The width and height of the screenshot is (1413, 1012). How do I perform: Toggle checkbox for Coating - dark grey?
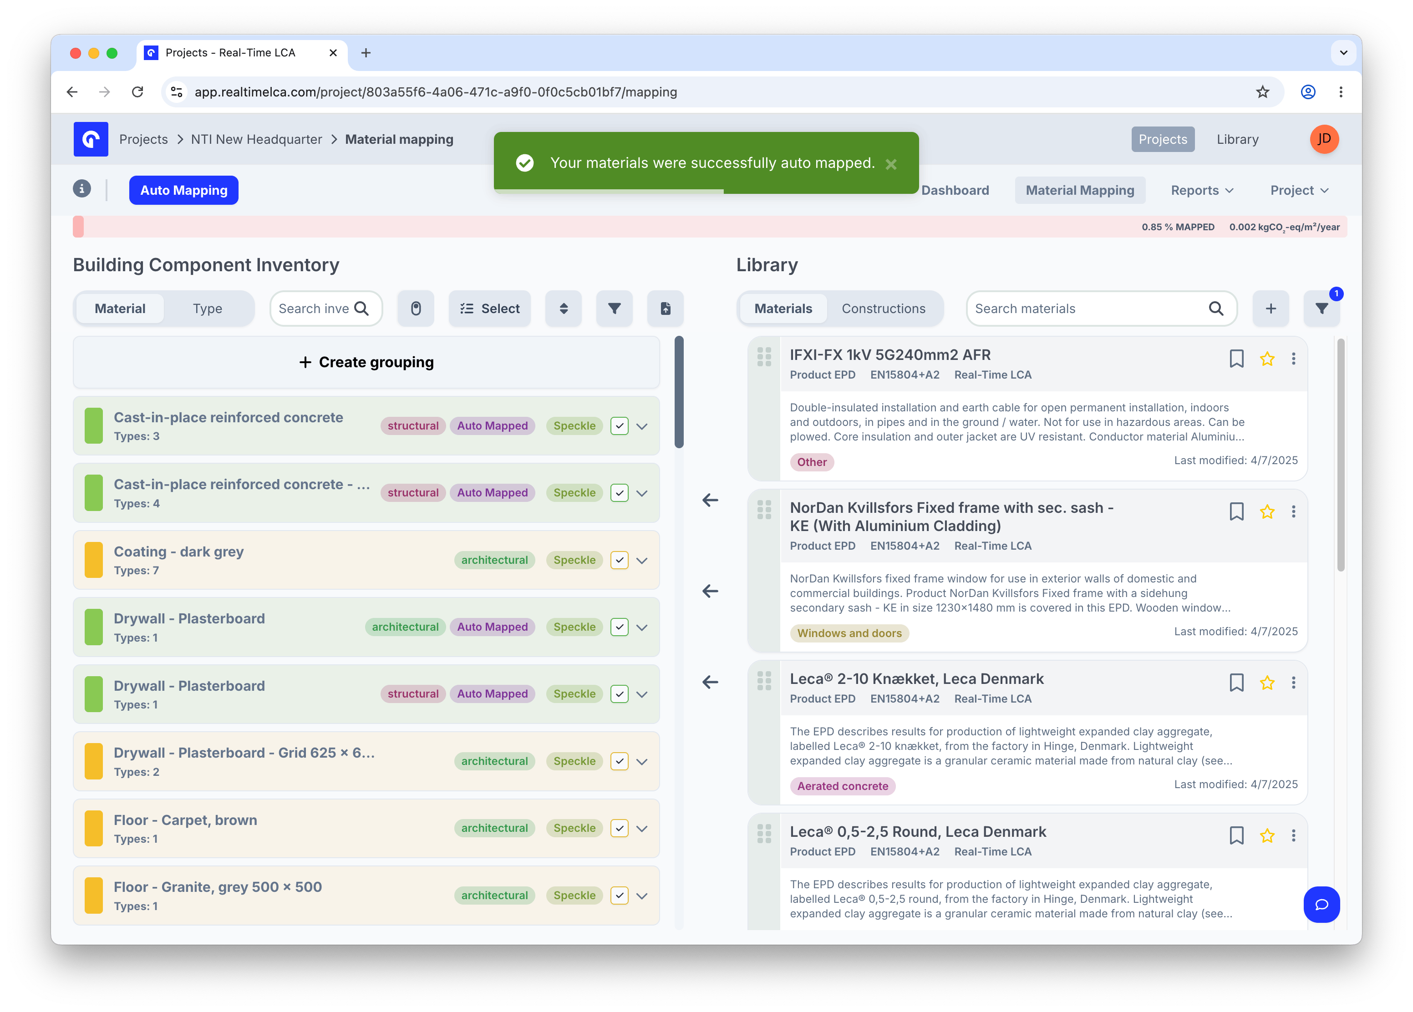click(619, 561)
